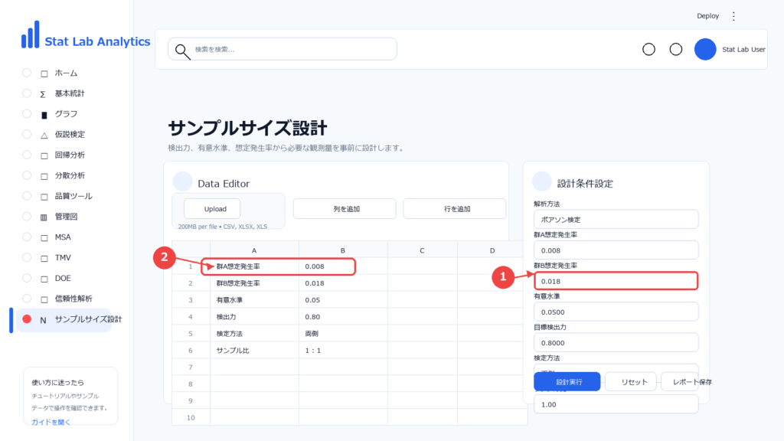Click the first circular icon in header
The width and height of the screenshot is (784, 441).
648,49
